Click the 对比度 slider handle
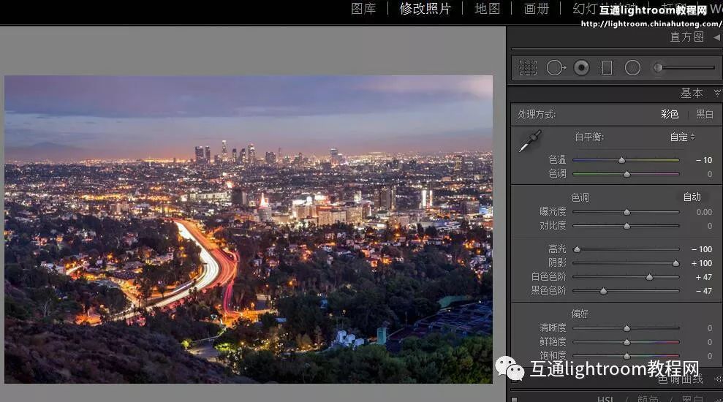The height and width of the screenshot is (402, 723). point(627,226)
